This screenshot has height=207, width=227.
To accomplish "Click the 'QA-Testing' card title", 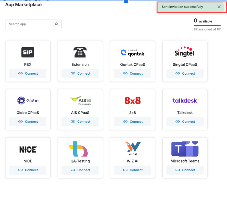I will click(80, 161).
